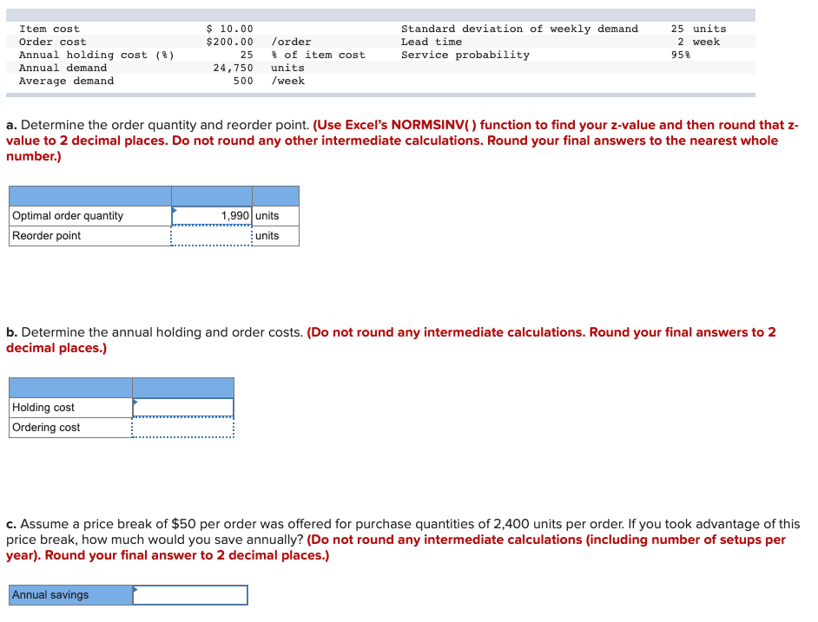
Task: Click 'units' beside the Optimal order quantity field
Action: click(267, 216)
